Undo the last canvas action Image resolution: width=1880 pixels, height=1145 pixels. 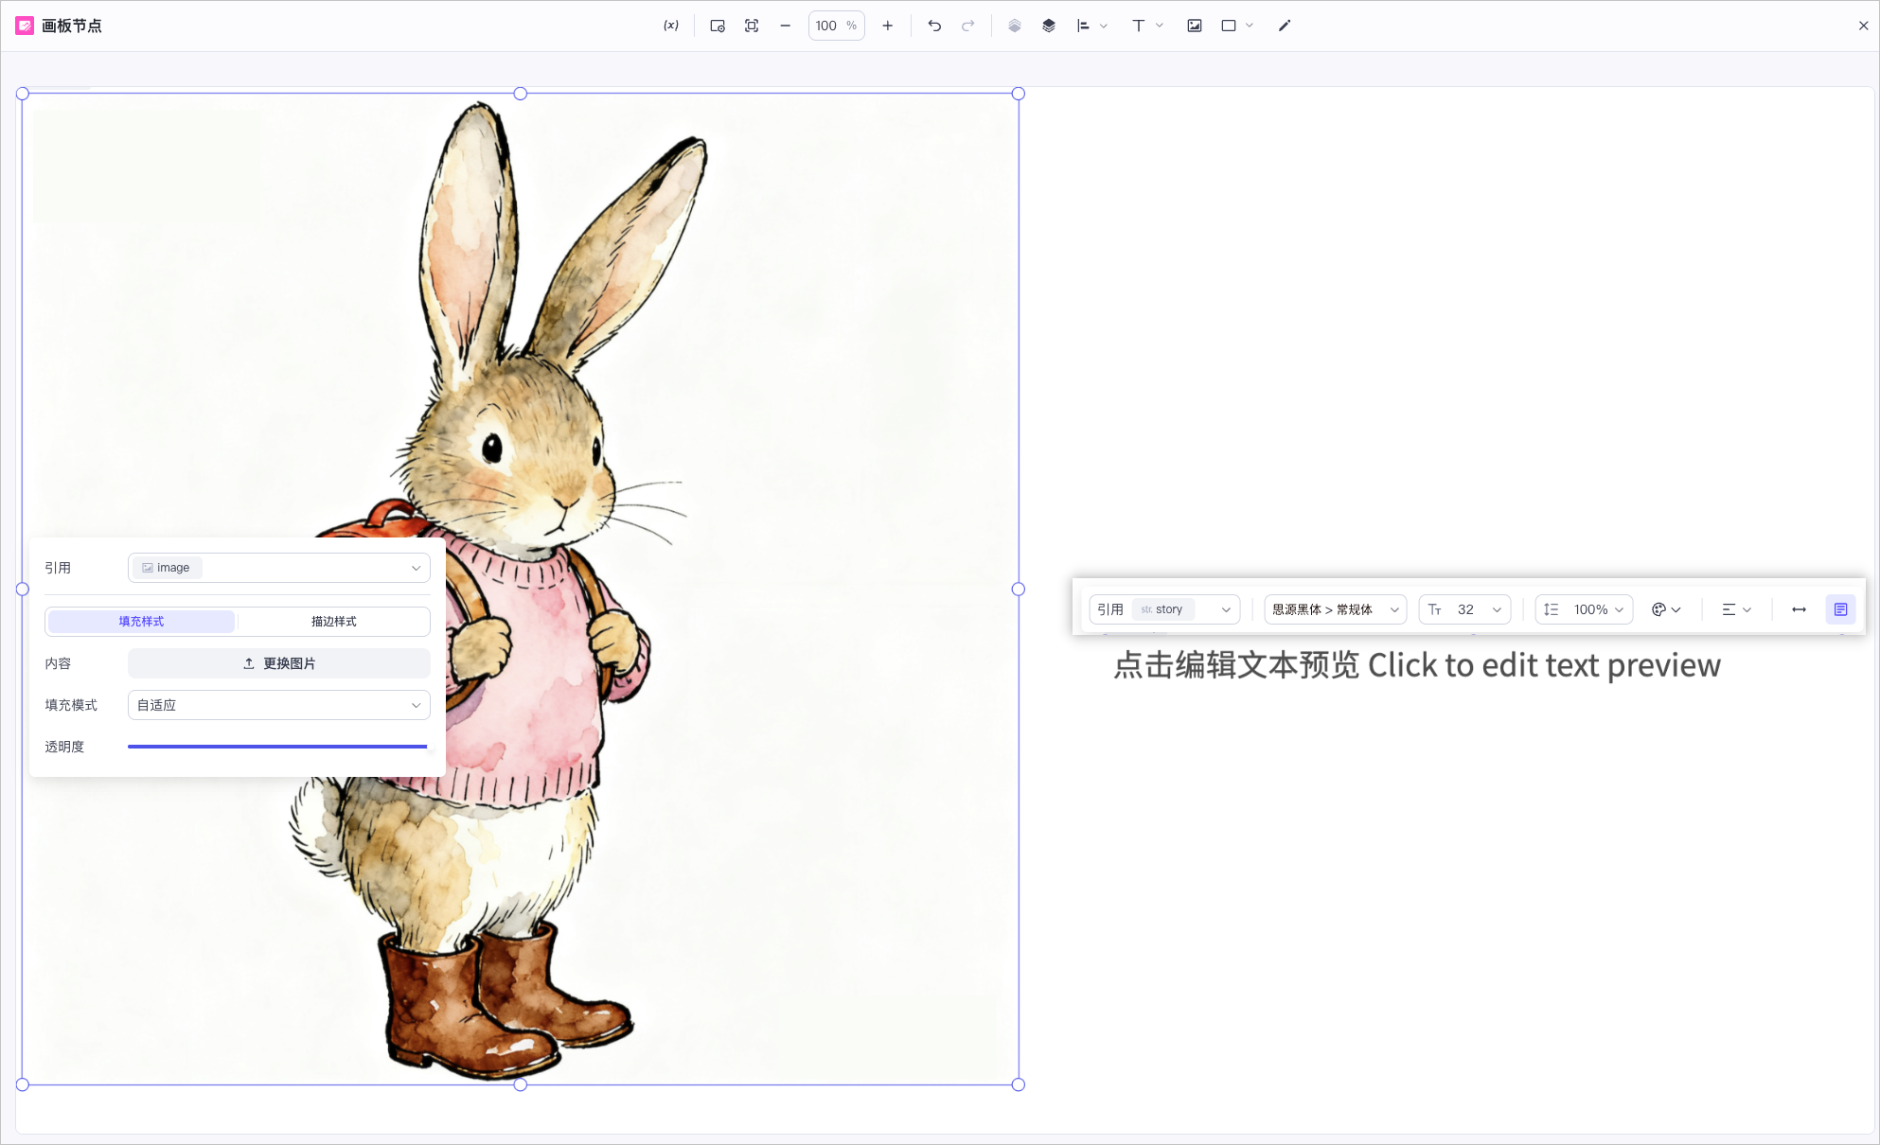[934, 26]
